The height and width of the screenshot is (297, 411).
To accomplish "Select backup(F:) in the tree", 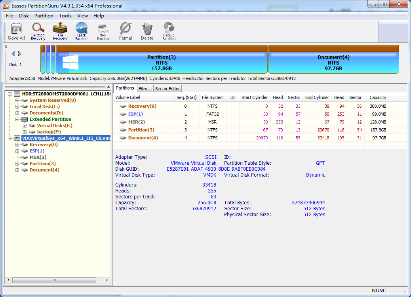I will 49,132.
